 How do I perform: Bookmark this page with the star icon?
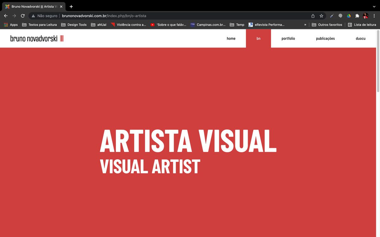(321, 16)
